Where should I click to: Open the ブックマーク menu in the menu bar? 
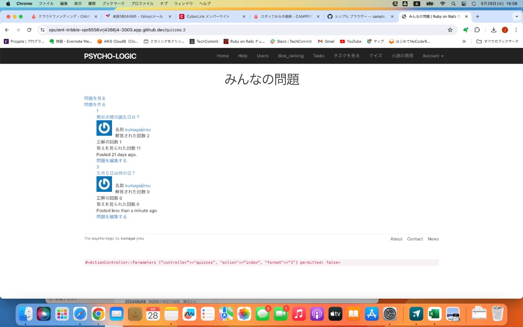(x=113, y=3)
